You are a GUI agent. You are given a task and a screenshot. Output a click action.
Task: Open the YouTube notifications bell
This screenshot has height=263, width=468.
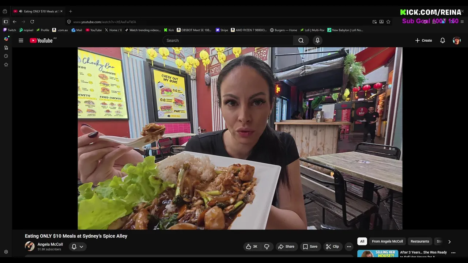click(x=442, y=41)
